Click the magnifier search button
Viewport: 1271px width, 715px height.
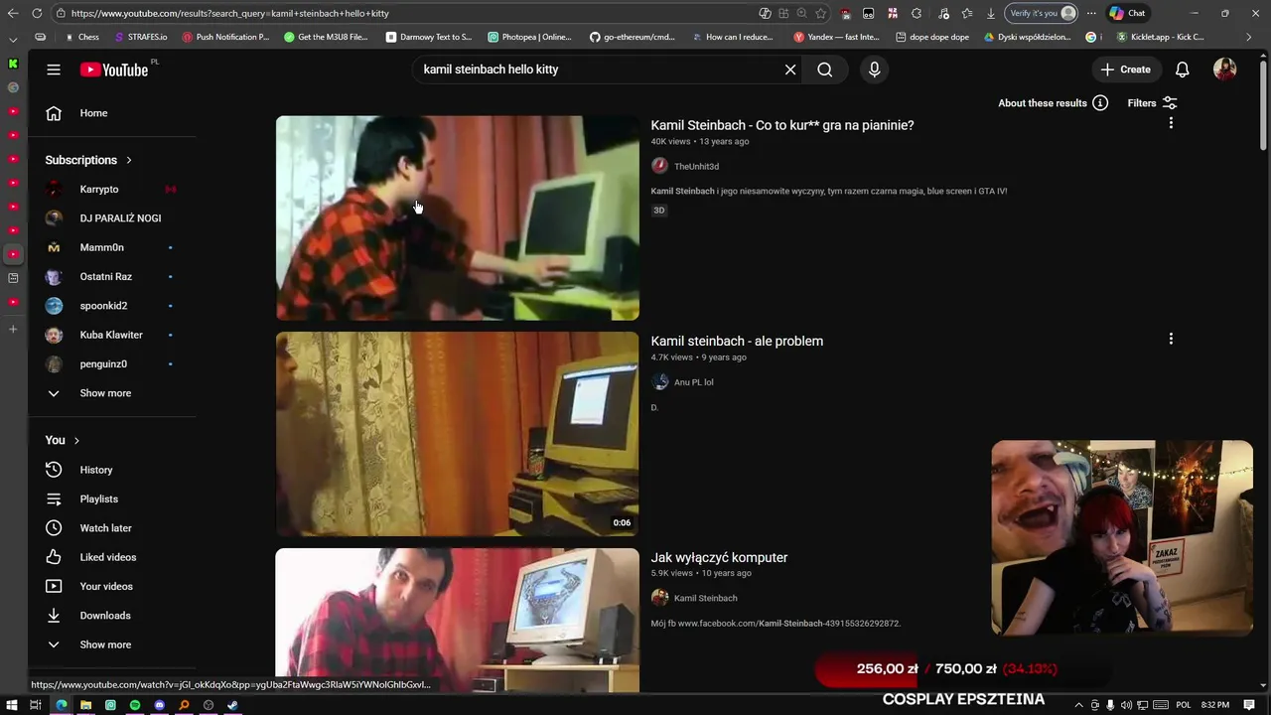tap(825, 70)
